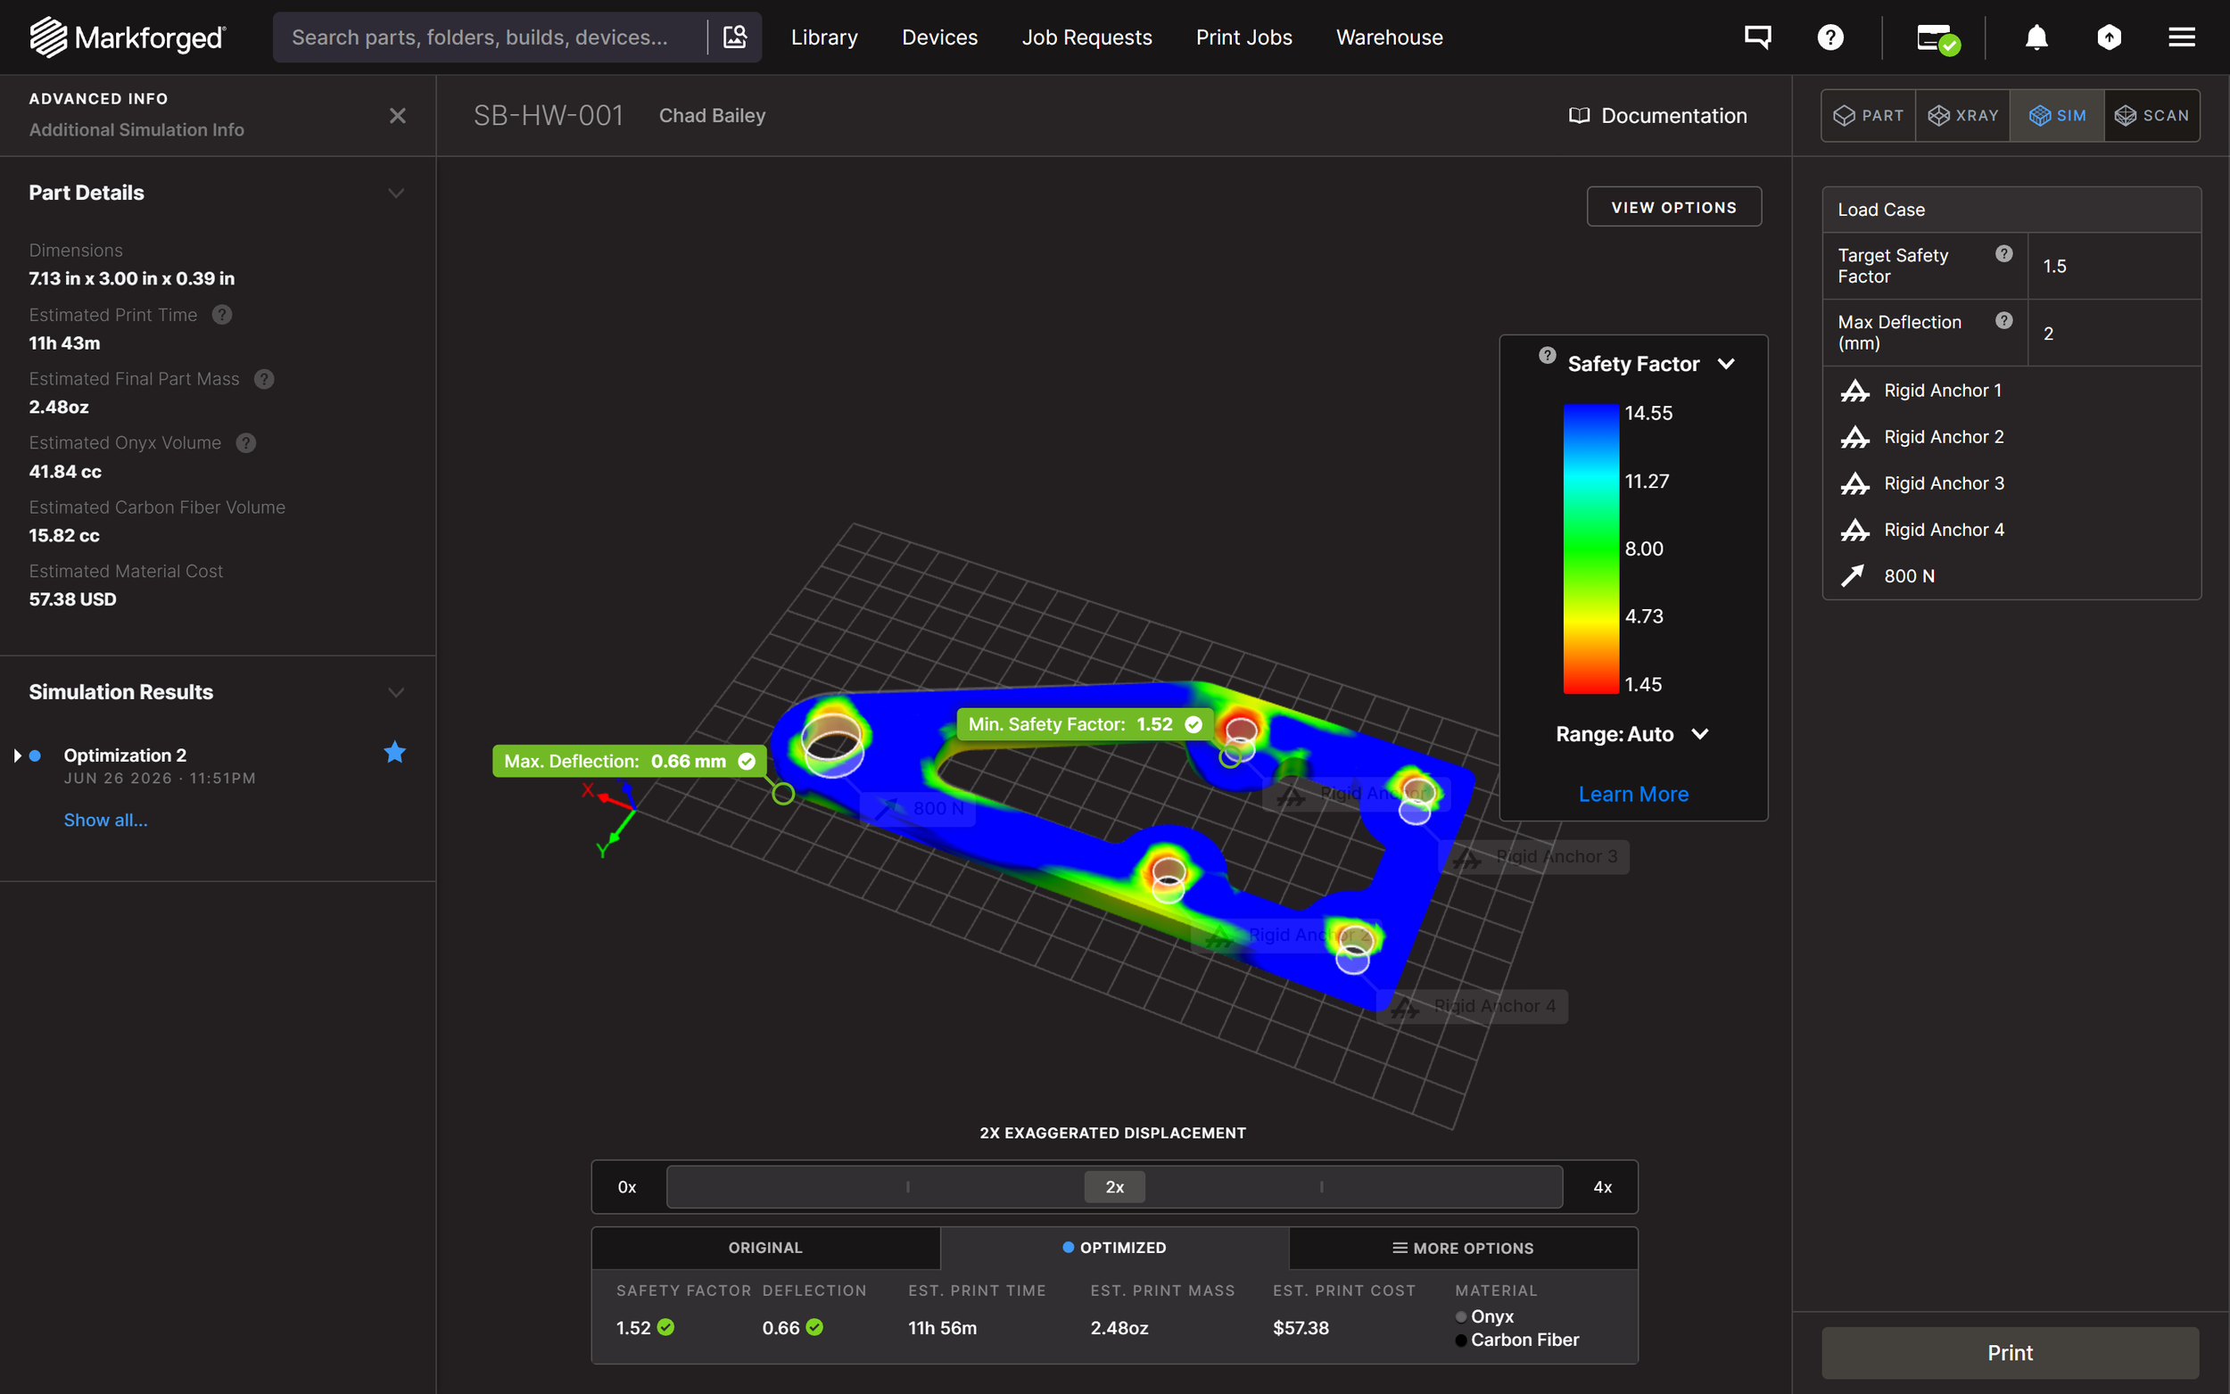Select Rigid Anchor 2 in load case
The width and height of the screenshot is (2230, 1394).
(x=2011, y=437)
